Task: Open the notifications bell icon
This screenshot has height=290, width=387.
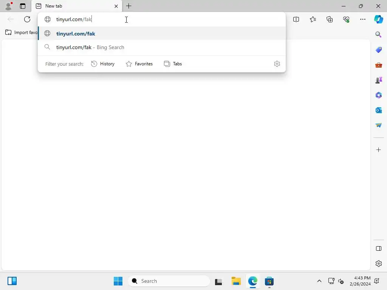Action: click(x=377, y=281)
